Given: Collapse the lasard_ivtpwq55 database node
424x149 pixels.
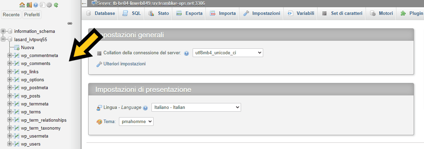Looking at the screenshot, I should point(3,39).
